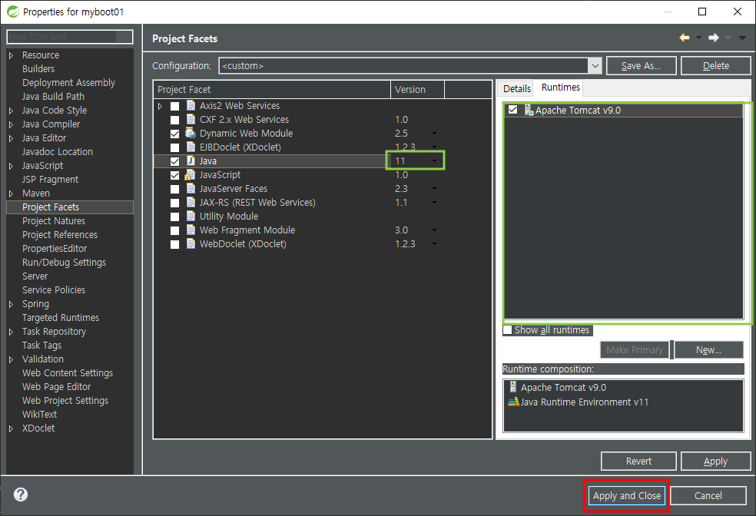Click the Axis2 Web Services facet icon
756x516 pixels.
(191, 105)
